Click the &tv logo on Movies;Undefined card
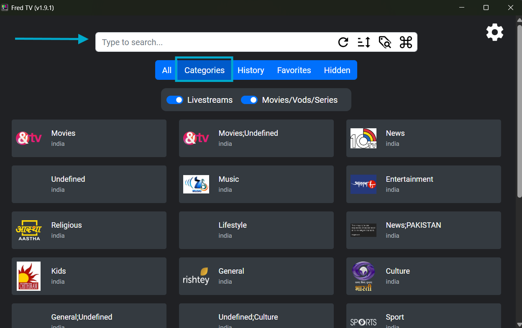Screen dimensions: 522x328 tap(196, 138)
